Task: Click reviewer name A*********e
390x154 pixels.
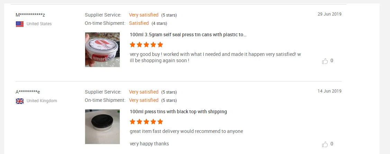Action: click(28, 92)
